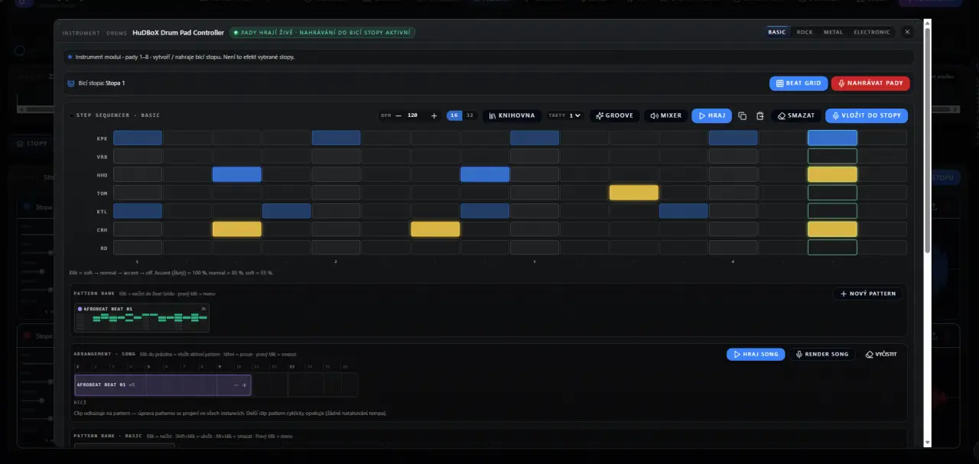Click the Step Sequencer Basic heading
Screen dimensions: 979x464
(118, 115)
